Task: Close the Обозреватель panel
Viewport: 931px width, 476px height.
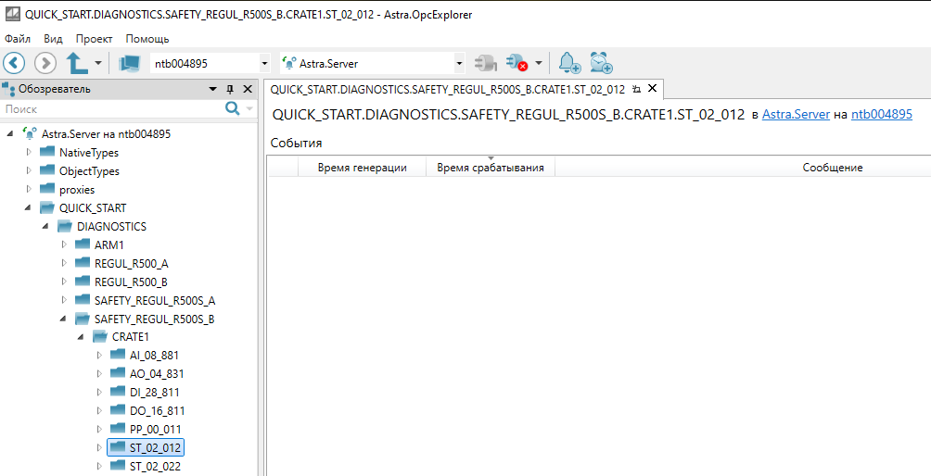Action: [x=248, y=89]
